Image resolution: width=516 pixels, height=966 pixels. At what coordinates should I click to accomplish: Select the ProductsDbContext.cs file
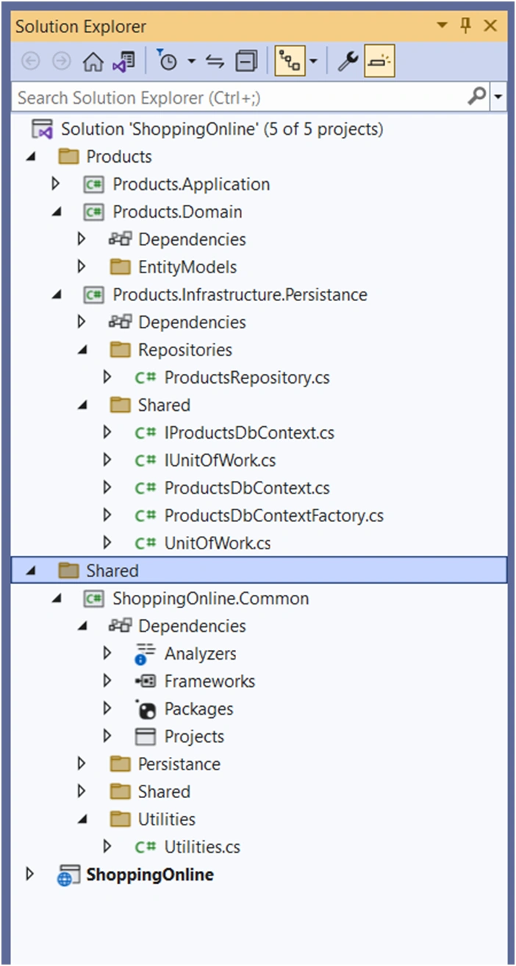247,488
